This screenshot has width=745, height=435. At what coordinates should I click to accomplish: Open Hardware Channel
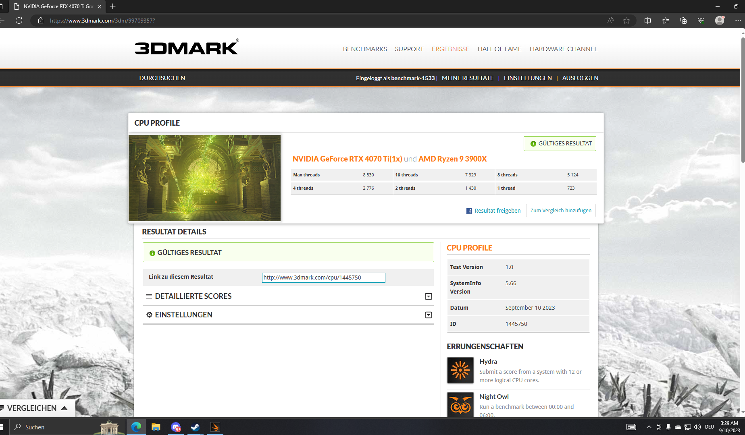(564, 49)
